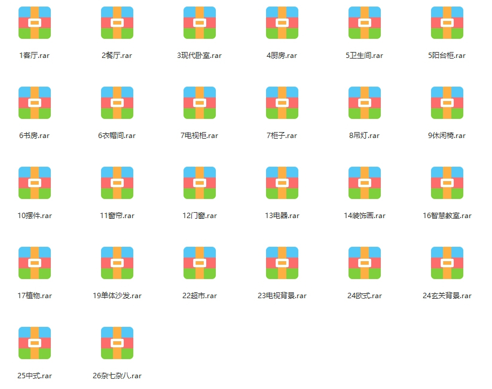The height and width of the screenshot is (389, 492).
Task: Click the file name text 4厨房.rar
Action: tap(282, 56)
